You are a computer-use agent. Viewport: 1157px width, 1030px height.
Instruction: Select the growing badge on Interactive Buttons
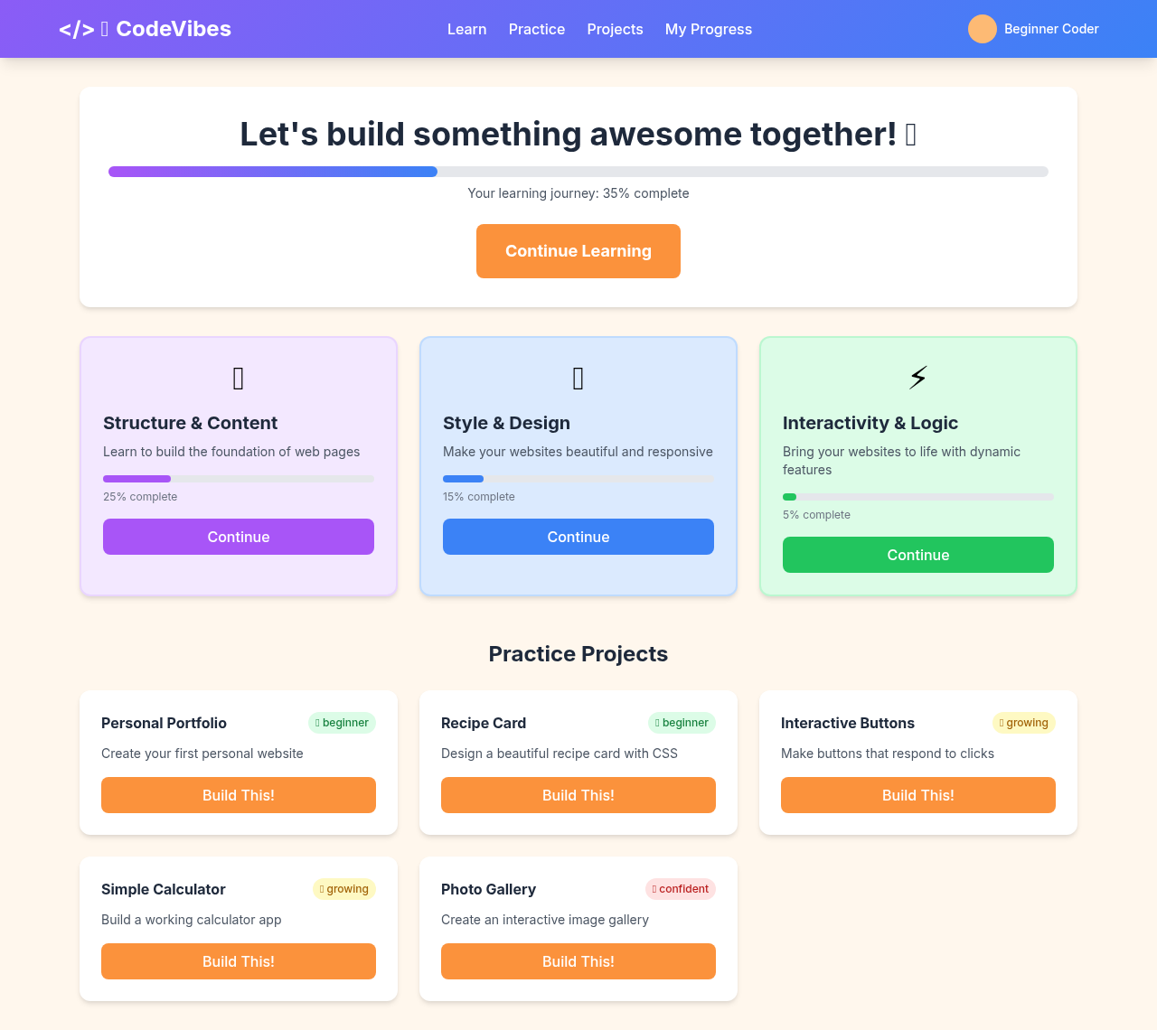1023,723
